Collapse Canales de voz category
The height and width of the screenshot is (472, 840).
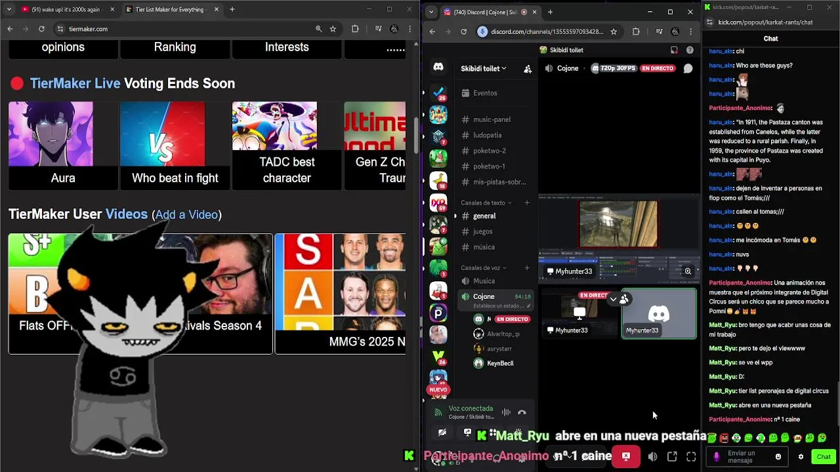tap(484, 267)
